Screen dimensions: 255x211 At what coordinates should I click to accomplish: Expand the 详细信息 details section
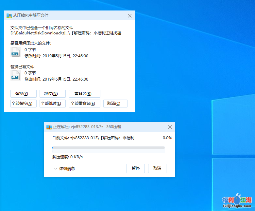click(x=65, y=169)
